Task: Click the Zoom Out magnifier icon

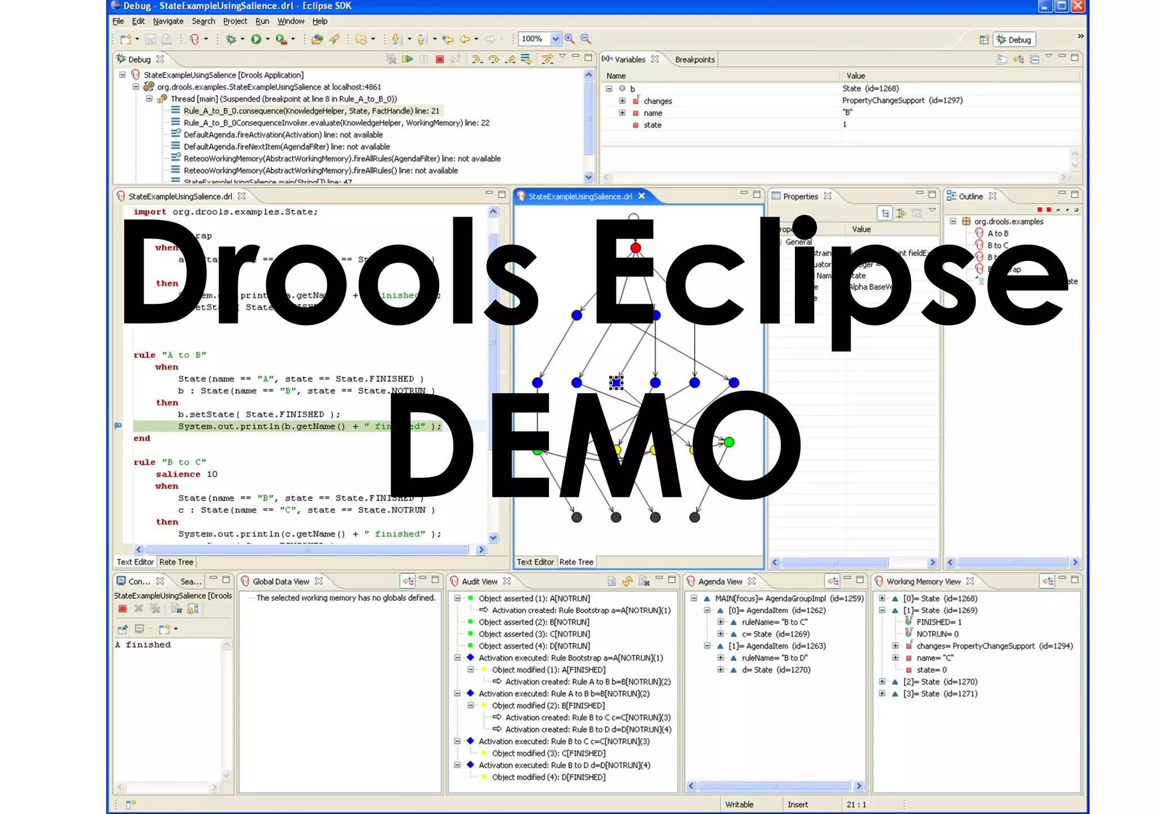Action: pos(586,39)
